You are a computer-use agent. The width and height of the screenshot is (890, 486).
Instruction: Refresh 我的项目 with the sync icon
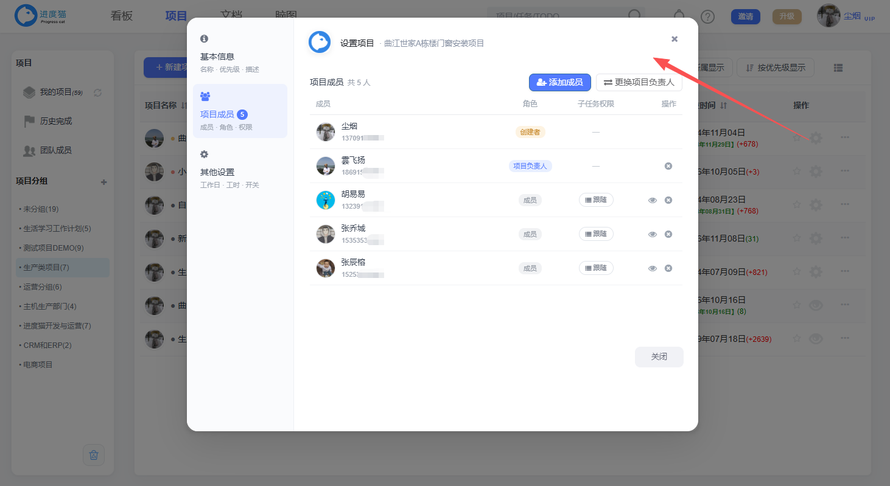[x=97, y=92]
